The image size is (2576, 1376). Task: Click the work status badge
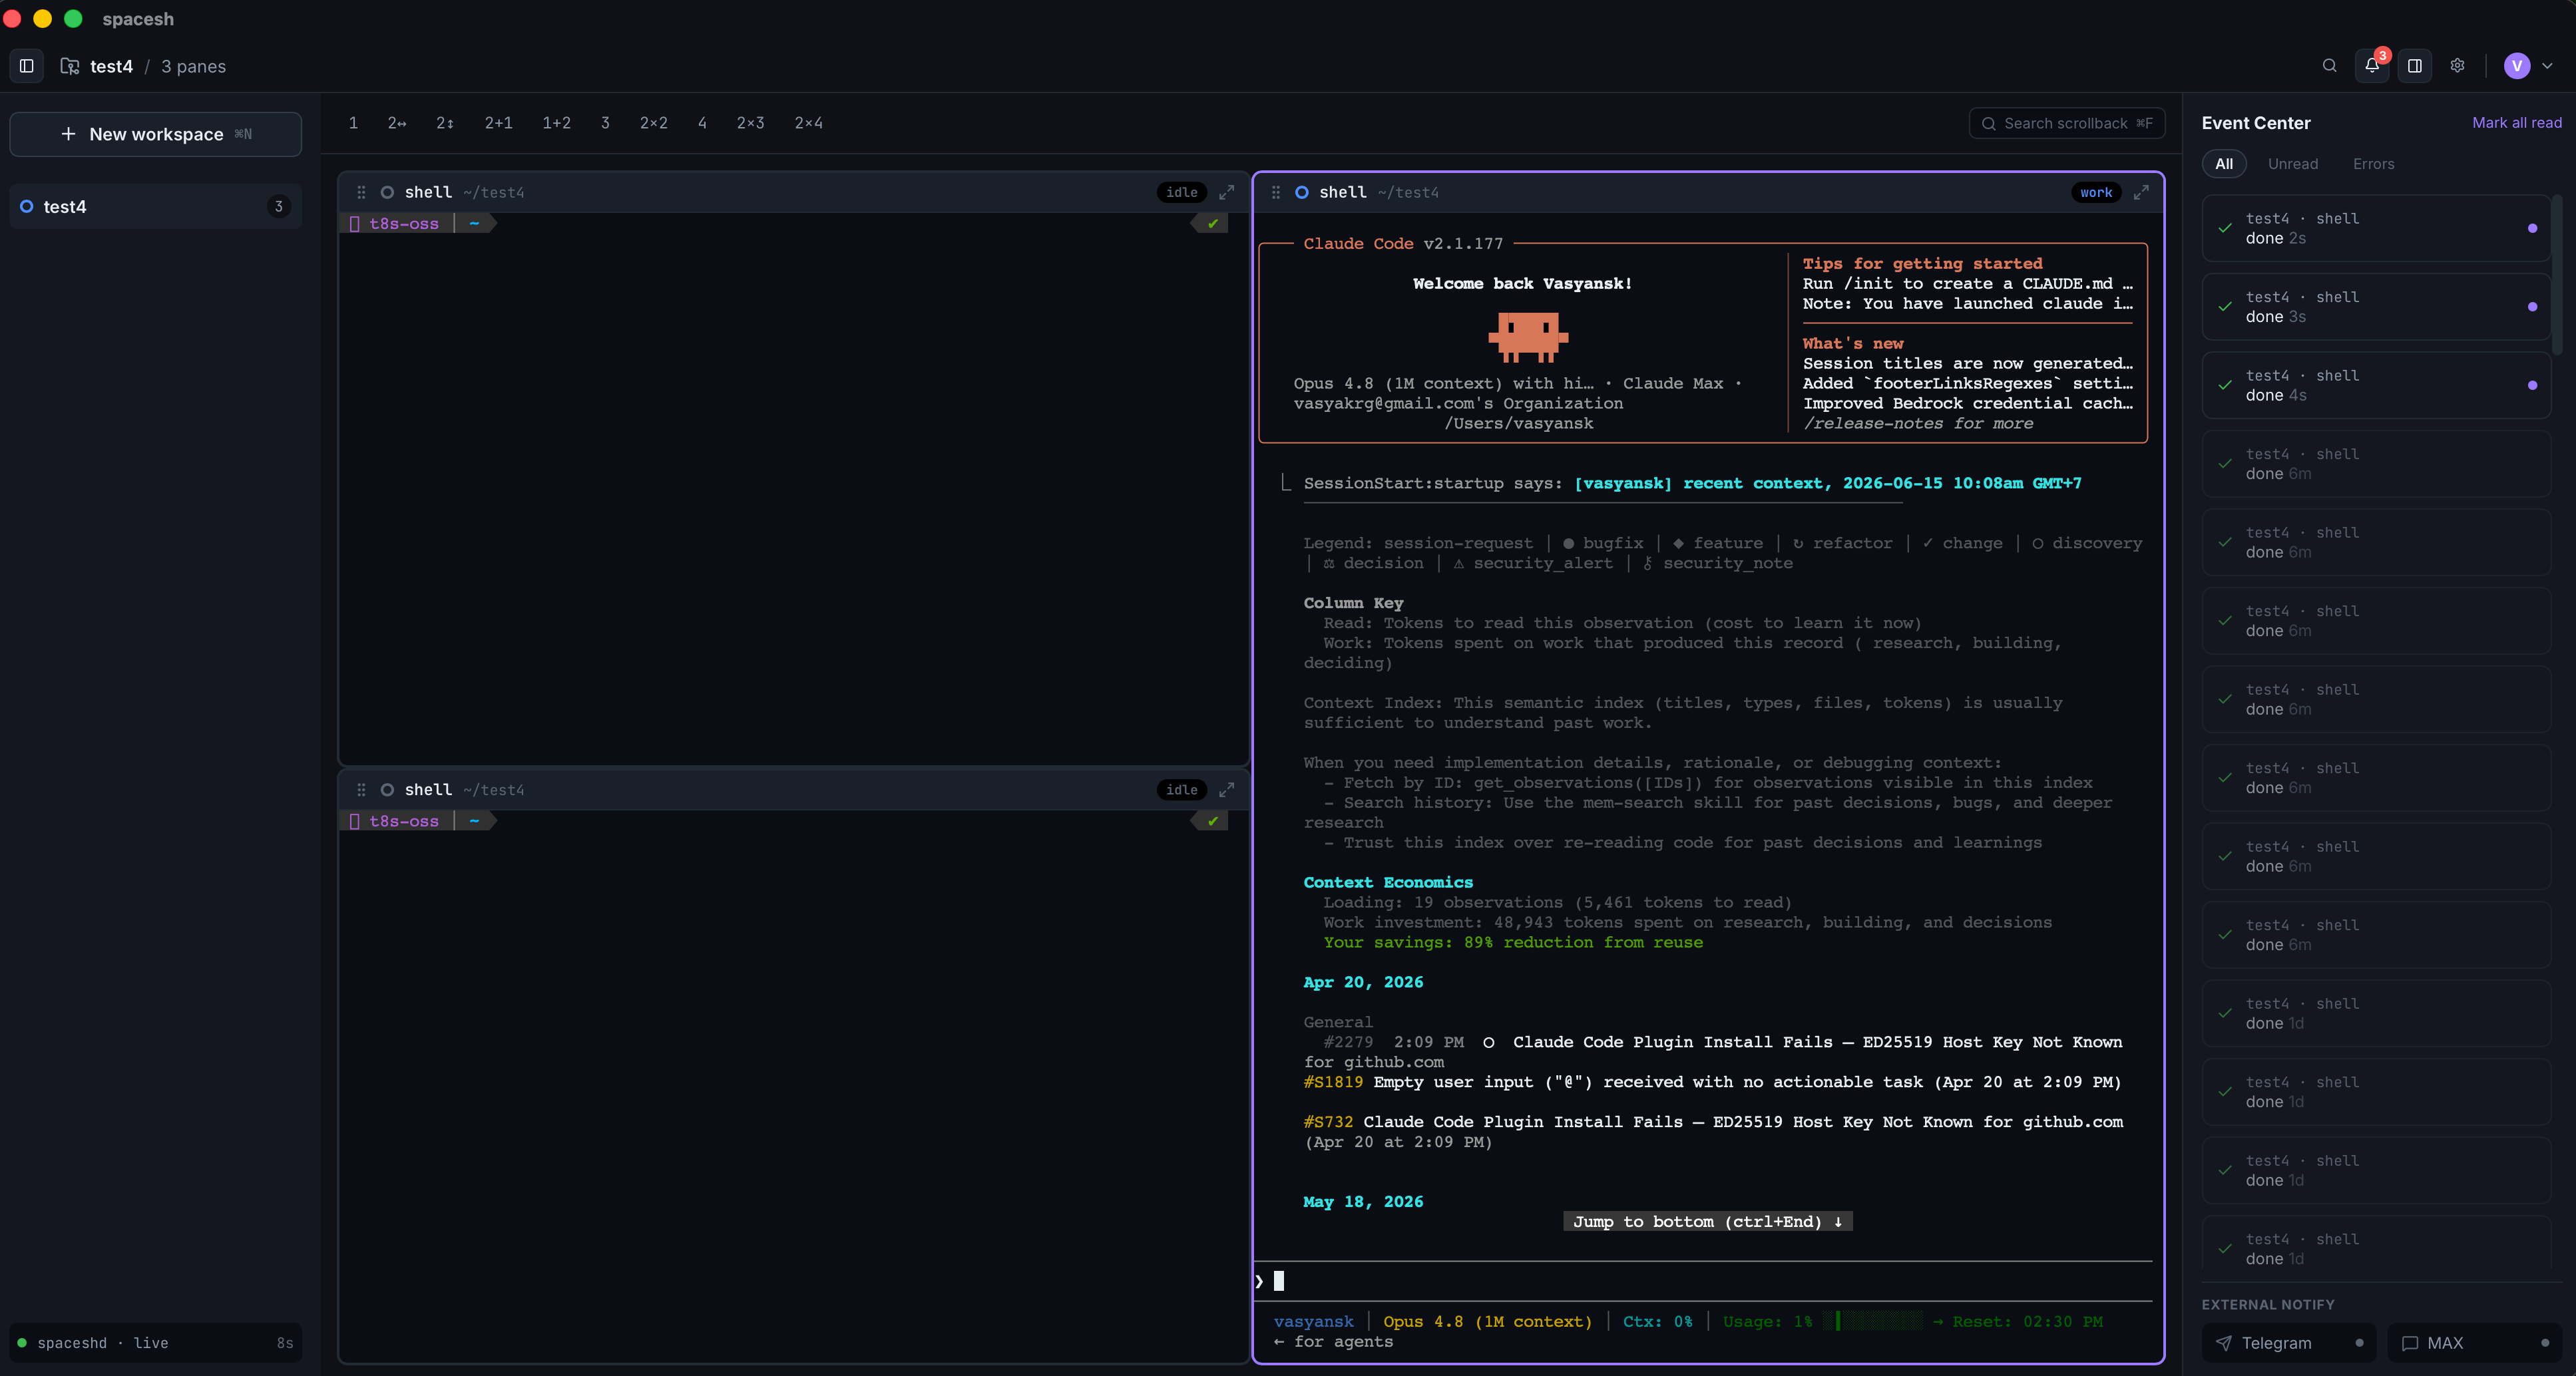[x=2096, y=192]
